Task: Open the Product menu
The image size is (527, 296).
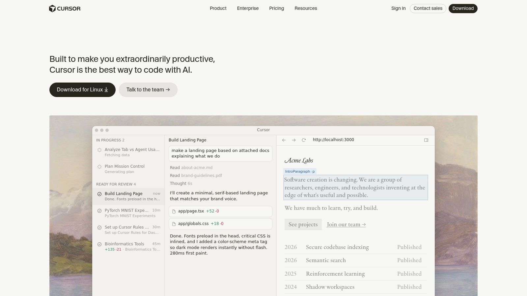Action: 218,9
